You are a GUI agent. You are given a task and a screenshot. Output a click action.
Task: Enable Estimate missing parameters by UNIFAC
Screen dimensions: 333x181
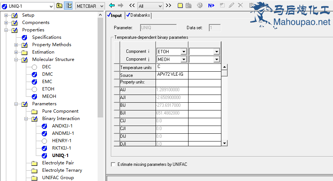(113, 164)
